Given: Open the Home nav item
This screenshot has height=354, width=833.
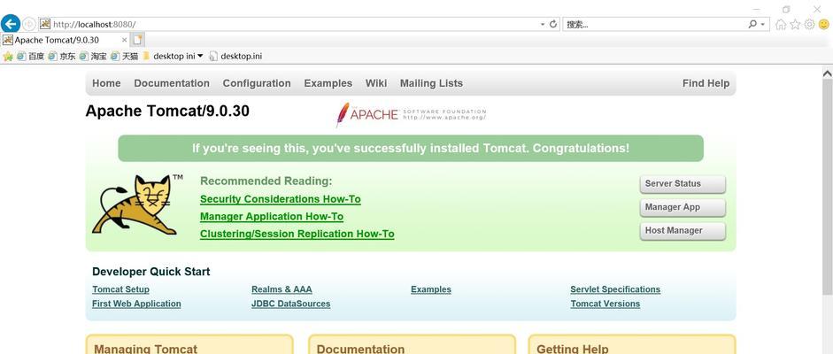Looking at the screenshot, I should [106, 83].
